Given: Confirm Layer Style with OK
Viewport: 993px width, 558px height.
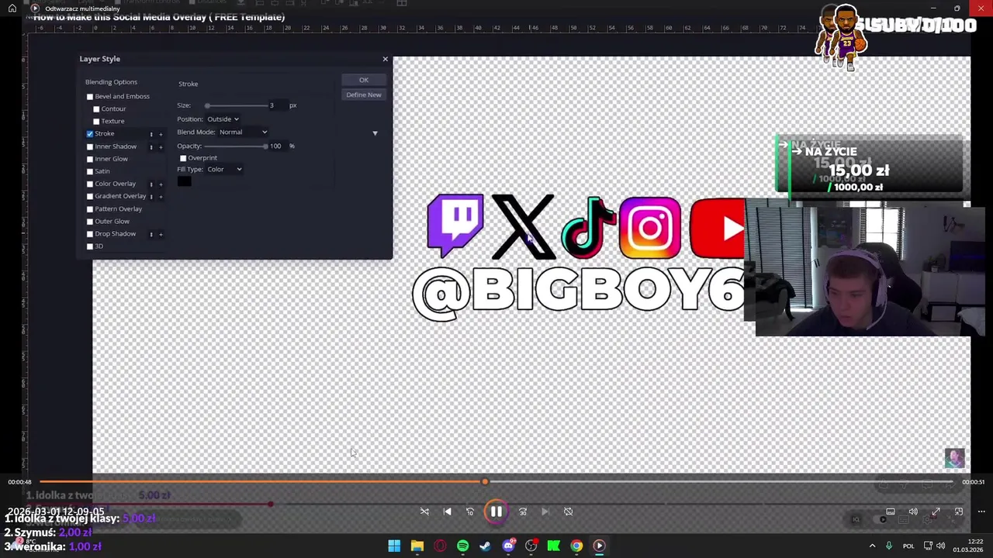Looking at the screenshot, I should 363,80.
